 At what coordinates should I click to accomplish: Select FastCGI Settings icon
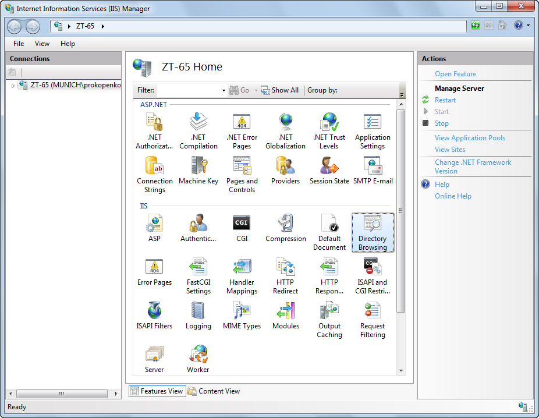[x=198, y=276]
